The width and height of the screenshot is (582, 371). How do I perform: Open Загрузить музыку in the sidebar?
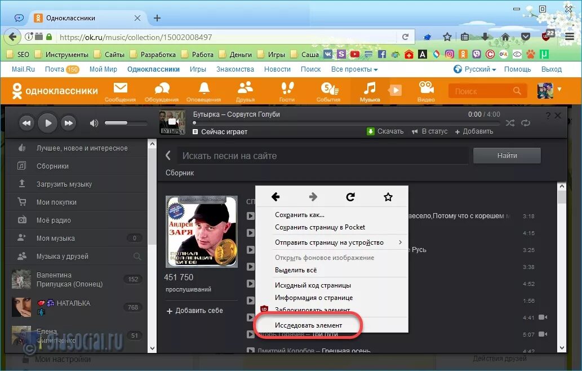tap(77, 184)
